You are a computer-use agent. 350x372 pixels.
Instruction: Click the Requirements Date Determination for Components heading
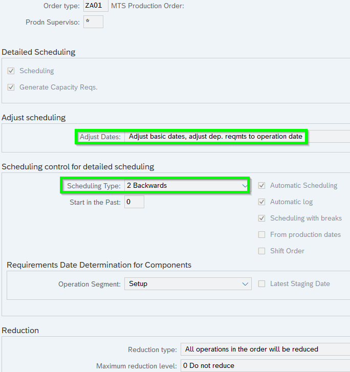[99, 265]
